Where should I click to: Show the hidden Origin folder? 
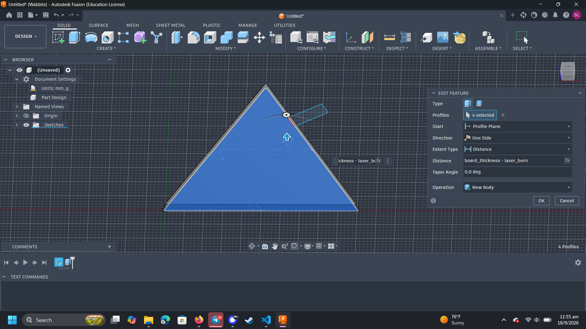(26, 116)
